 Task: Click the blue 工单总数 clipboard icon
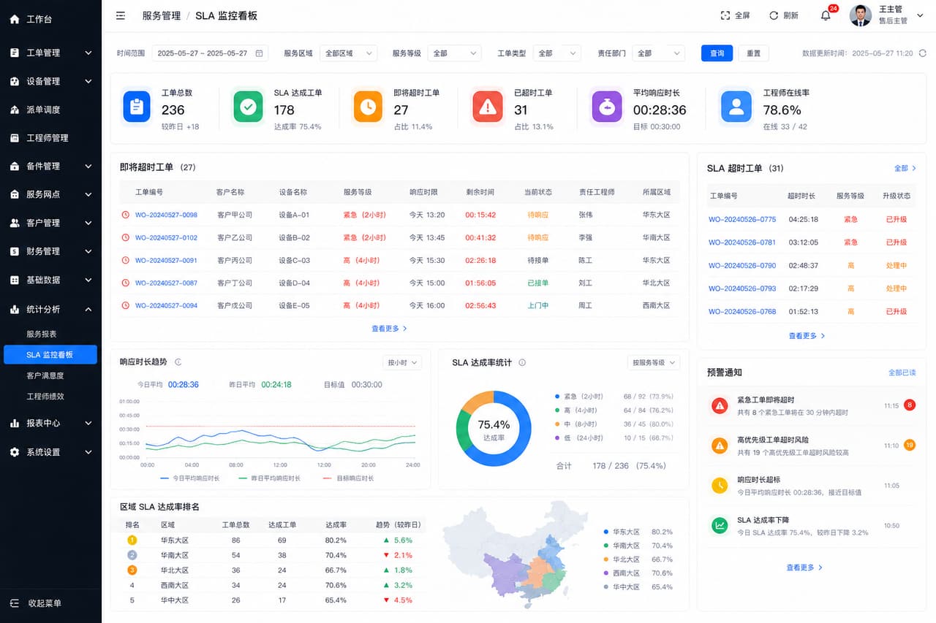point(137,107)
